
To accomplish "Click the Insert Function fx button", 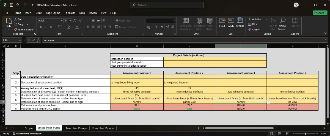I will pos(38,40).
